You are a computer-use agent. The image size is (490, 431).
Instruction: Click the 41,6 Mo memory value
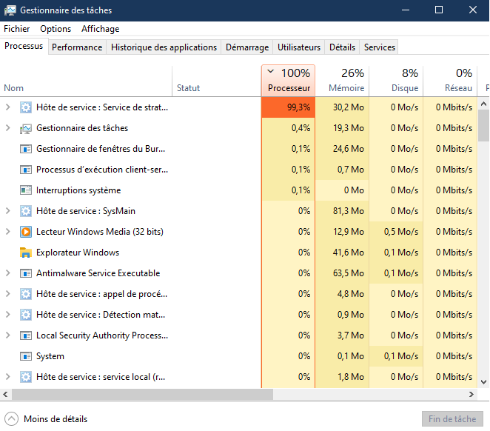(349, 253)
